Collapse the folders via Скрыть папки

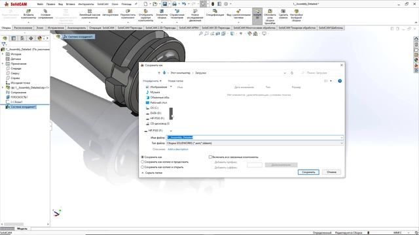(x=152, y=172)
